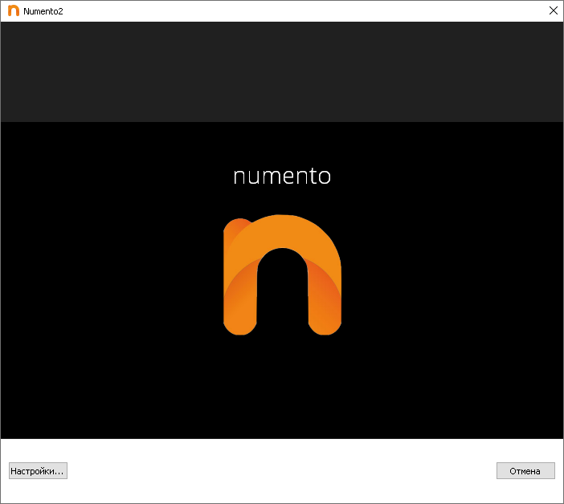Click the dark gray header band
Image resolution: width=564 pixels, height=504 pixels.
(282, 72)
